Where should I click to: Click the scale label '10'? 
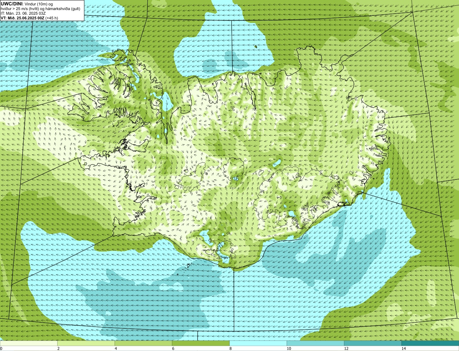click(289, 348)
